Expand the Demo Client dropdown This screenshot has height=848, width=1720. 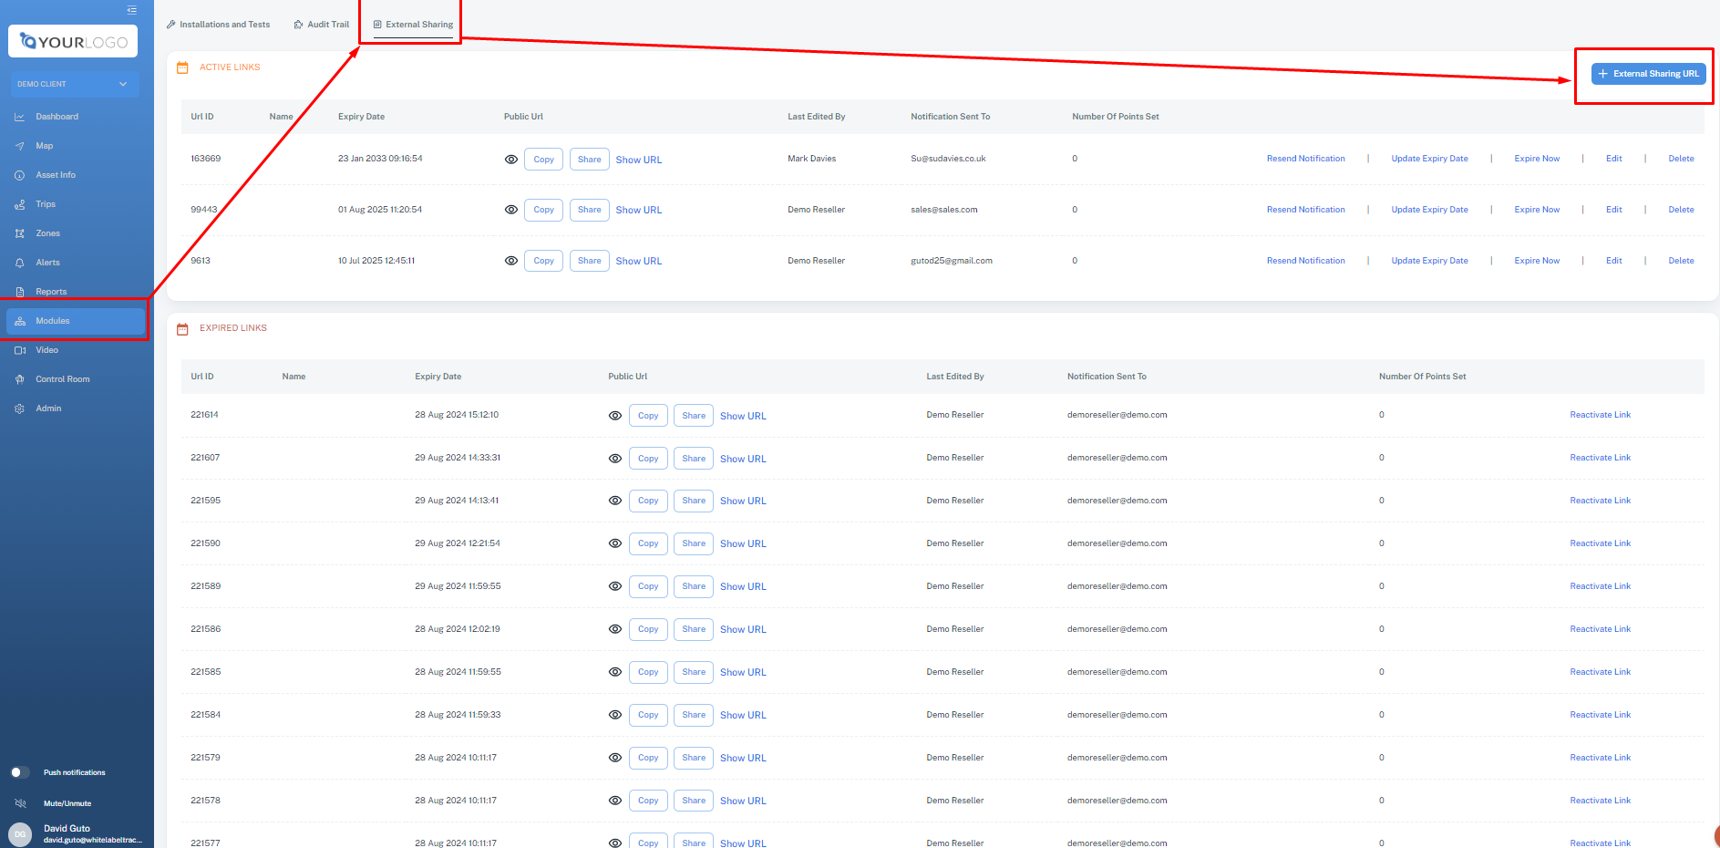(x=74, y=84)
